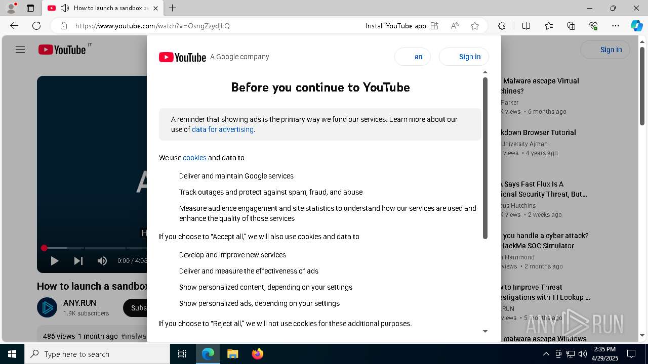Show hidden tray icons chevron

coord(546,354)
